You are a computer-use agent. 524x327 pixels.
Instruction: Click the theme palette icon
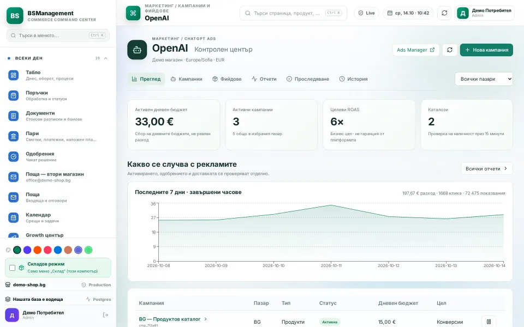9,250
